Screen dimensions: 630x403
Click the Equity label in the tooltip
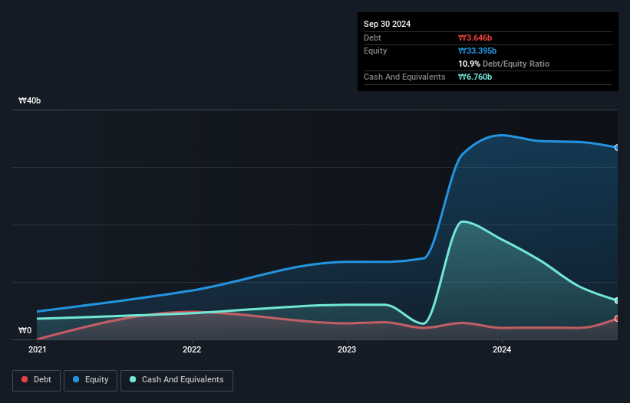375,51
